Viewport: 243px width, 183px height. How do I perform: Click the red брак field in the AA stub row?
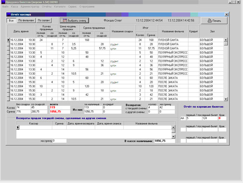[222, 118]
